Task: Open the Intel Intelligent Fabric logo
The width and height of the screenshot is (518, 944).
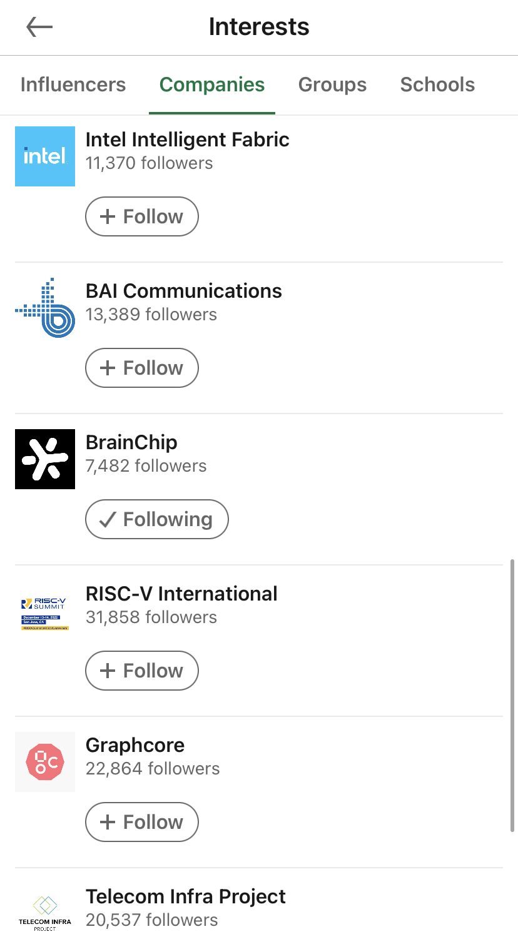Action: (x=45, y=156)
